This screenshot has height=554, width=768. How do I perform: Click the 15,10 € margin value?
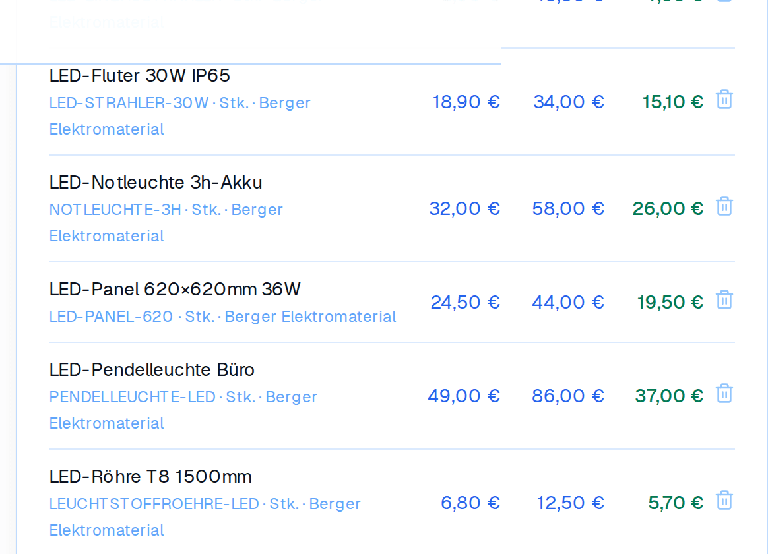pos(673,102)
